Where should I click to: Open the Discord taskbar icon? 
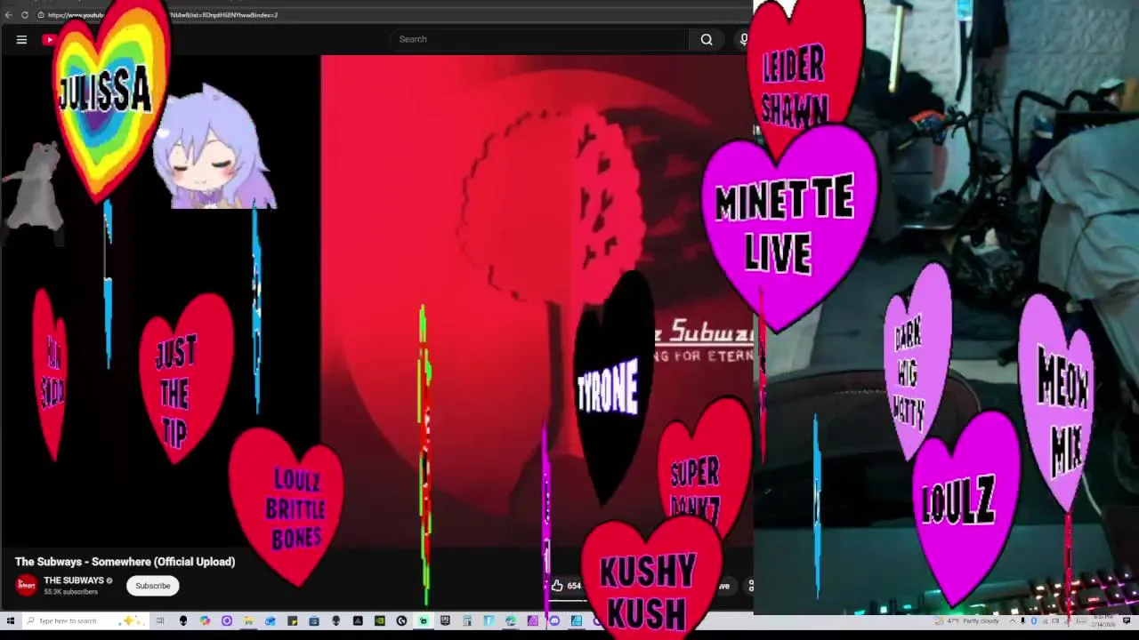pyautogui.click(x=554, y=620)
